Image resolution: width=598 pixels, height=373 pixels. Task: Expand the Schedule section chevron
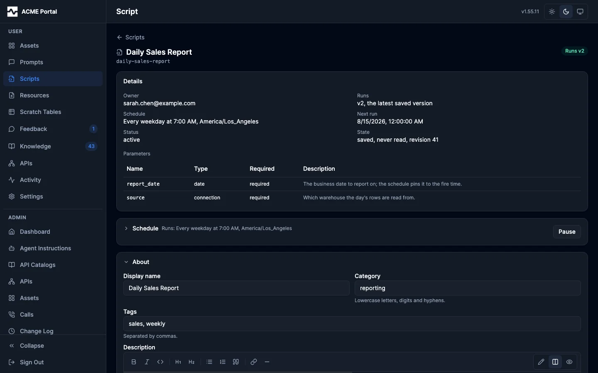click(x=126, y=228)
